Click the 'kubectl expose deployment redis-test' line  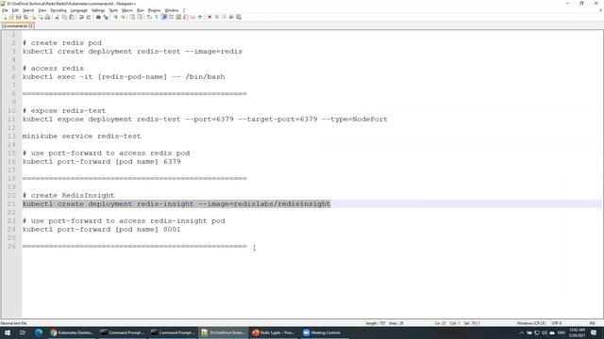pos(205,120)
